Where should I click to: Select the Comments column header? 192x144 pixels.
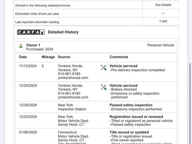119,57
